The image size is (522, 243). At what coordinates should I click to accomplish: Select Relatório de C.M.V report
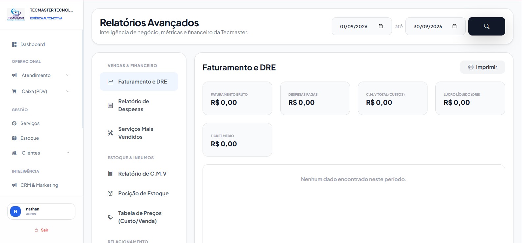[139, 174]
